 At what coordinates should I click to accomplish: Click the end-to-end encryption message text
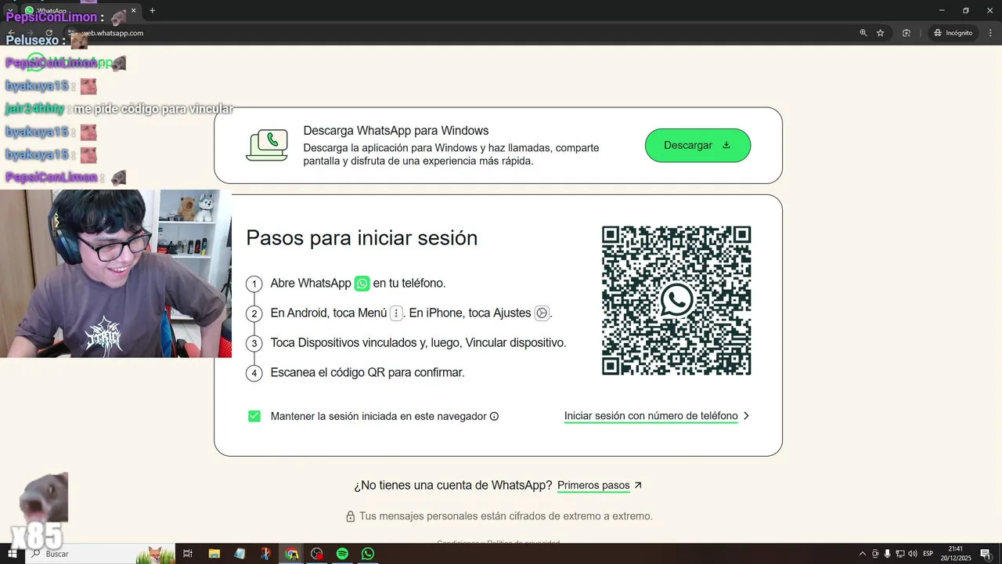(x=506, y=517)
